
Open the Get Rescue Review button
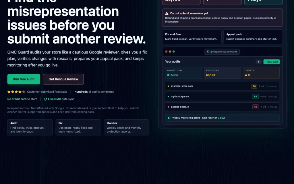(x=63, y=79)
